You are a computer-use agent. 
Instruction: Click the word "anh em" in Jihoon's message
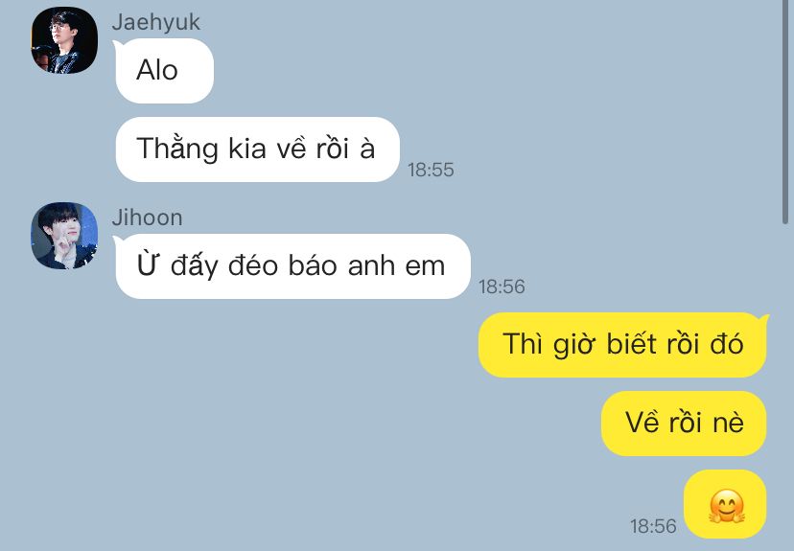(396, 266)
